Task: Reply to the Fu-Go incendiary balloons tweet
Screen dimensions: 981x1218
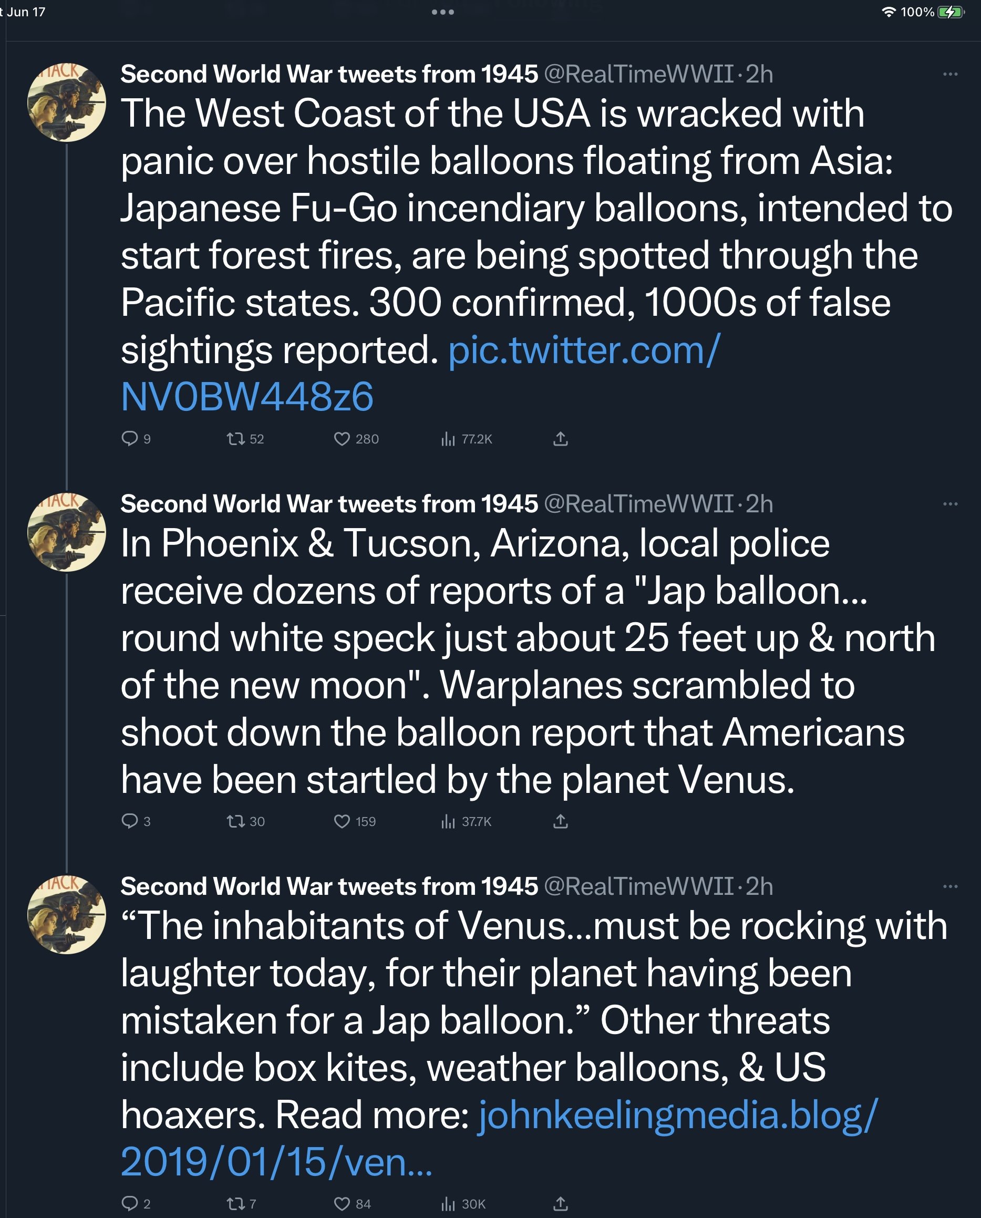Action: click(130, 439)
